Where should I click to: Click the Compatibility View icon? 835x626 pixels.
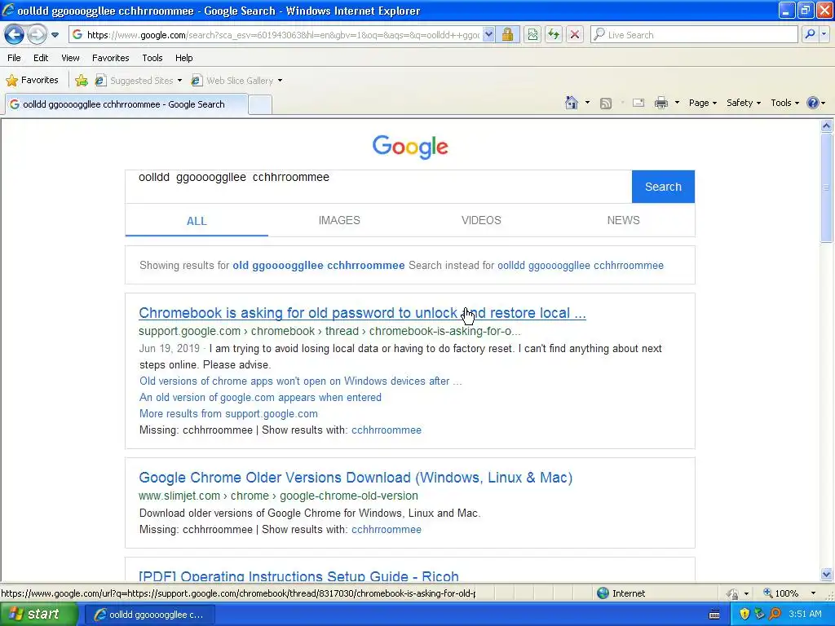[532, 34]
